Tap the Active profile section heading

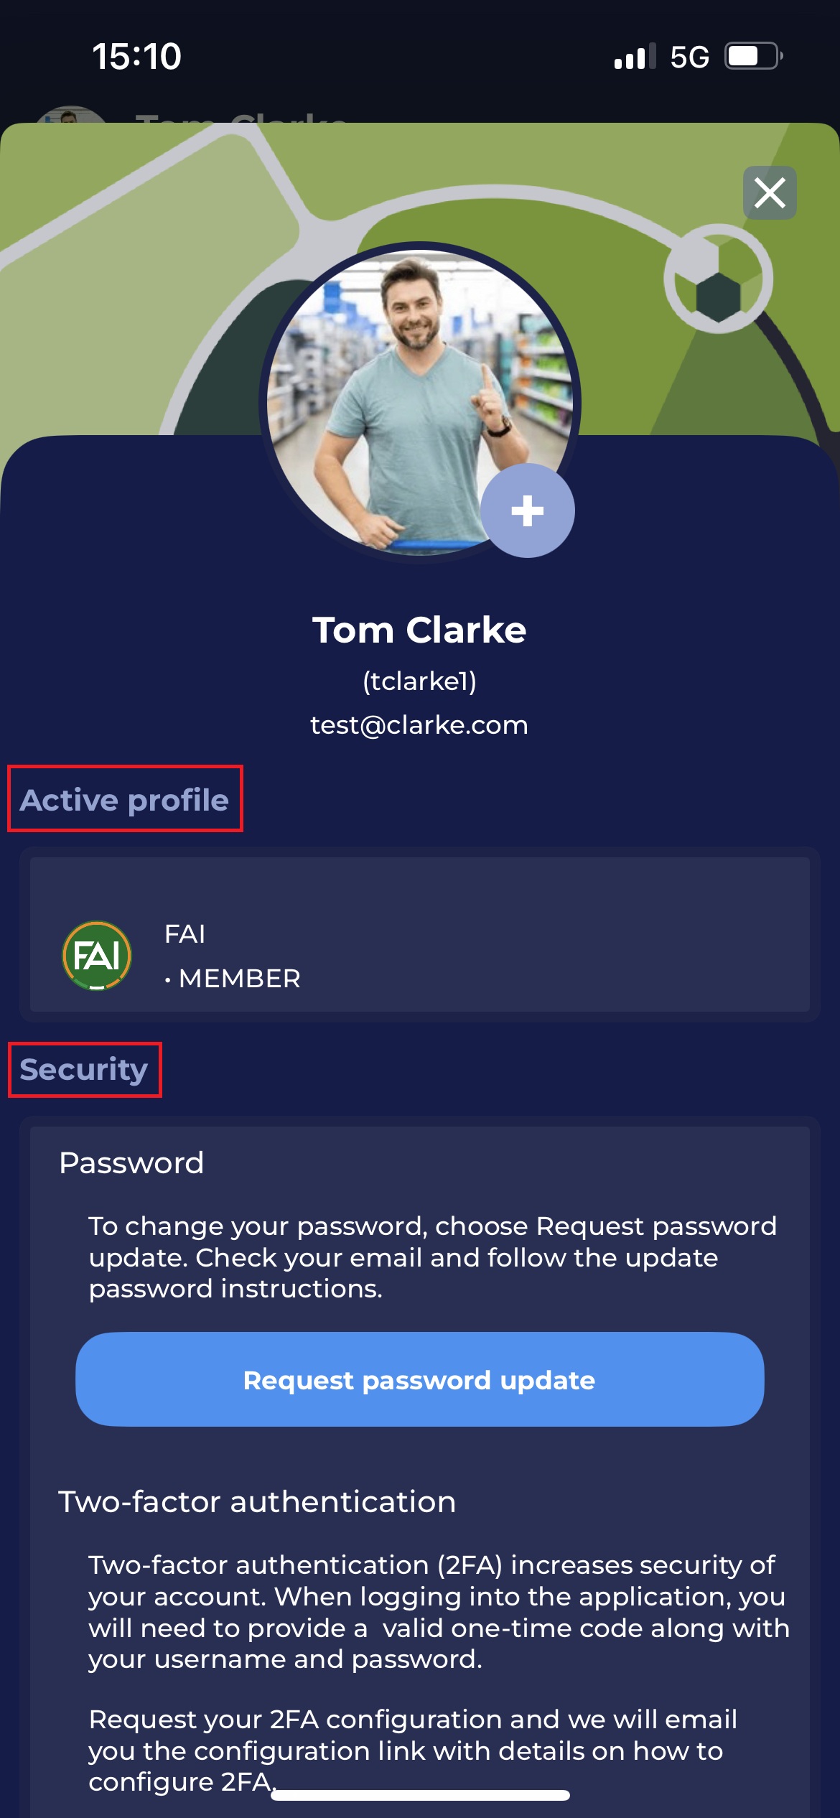click(x=124, y=800)
